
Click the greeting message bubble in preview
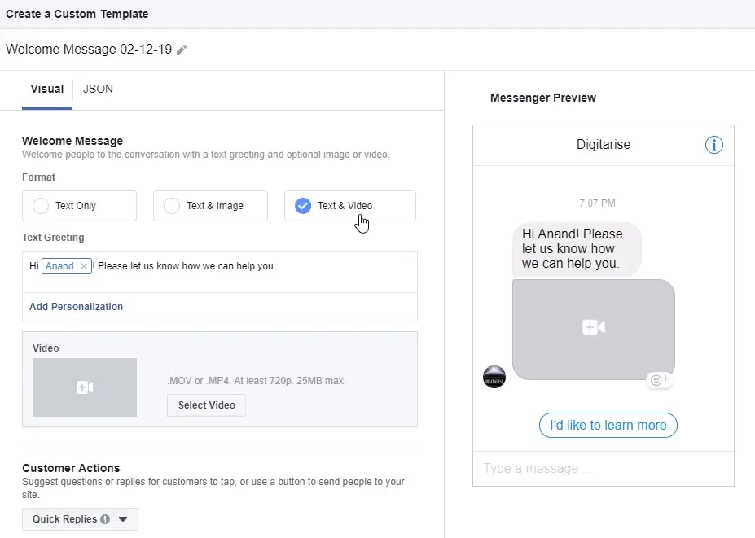click(x=577, y=249)
